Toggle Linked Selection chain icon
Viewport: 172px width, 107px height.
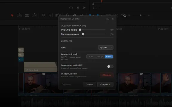[75, 15]
